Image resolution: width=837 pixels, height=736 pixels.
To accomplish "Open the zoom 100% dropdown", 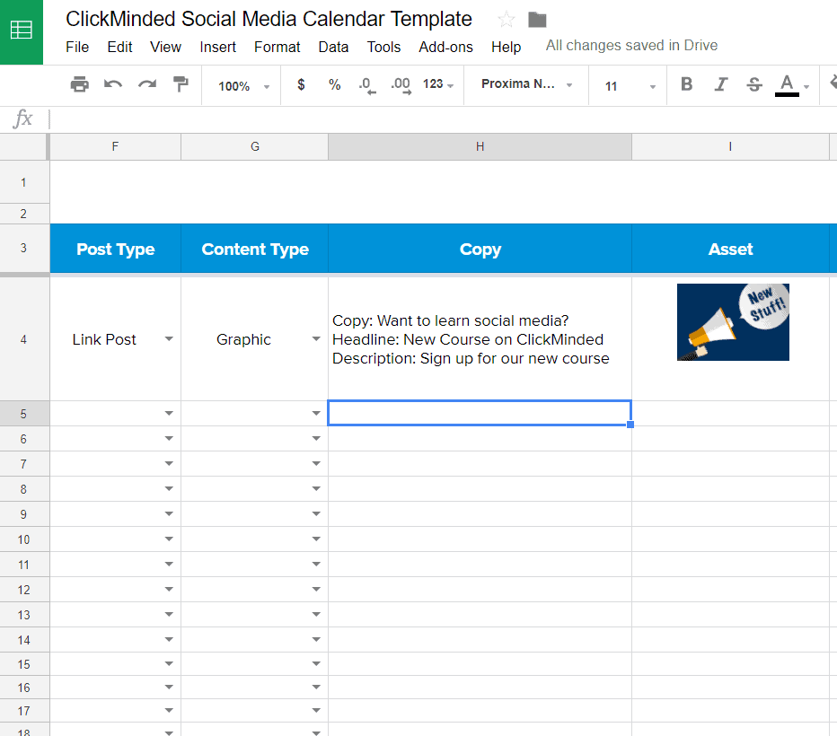I will [x=243, y=86].
